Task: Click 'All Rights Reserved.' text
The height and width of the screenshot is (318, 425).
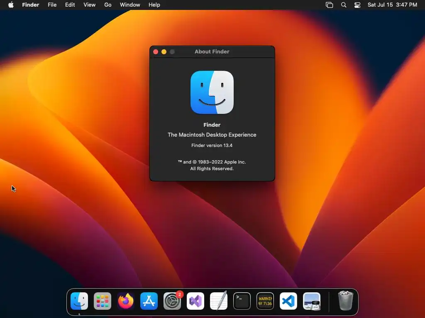Action: click(212, 169)
